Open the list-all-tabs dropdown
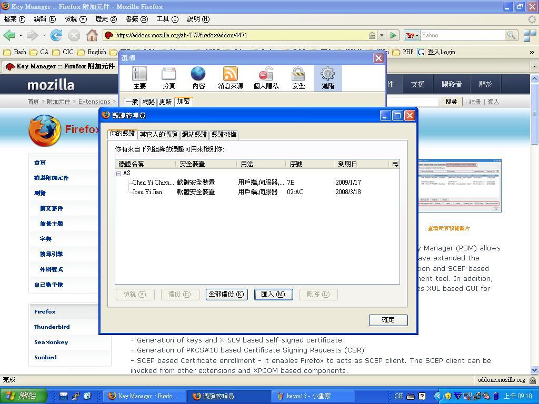This screenshot has width=539, height=404. [x=535, y=66]
